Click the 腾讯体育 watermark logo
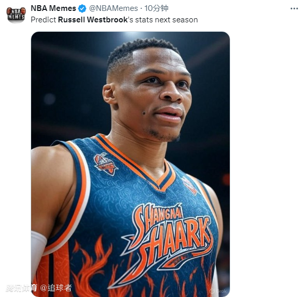 click(x=22, y=288)
